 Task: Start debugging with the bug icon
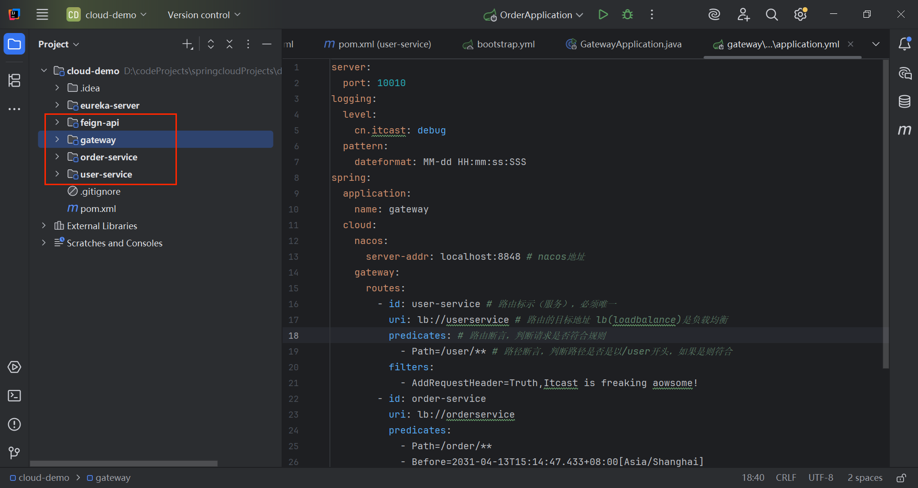[x=627, y=15]
